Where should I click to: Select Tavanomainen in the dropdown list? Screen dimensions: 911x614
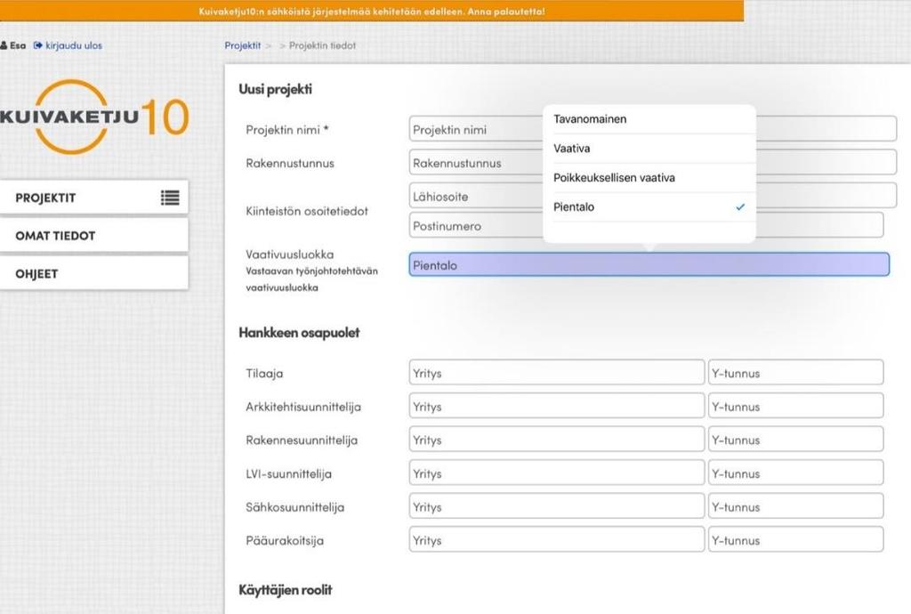649,119
